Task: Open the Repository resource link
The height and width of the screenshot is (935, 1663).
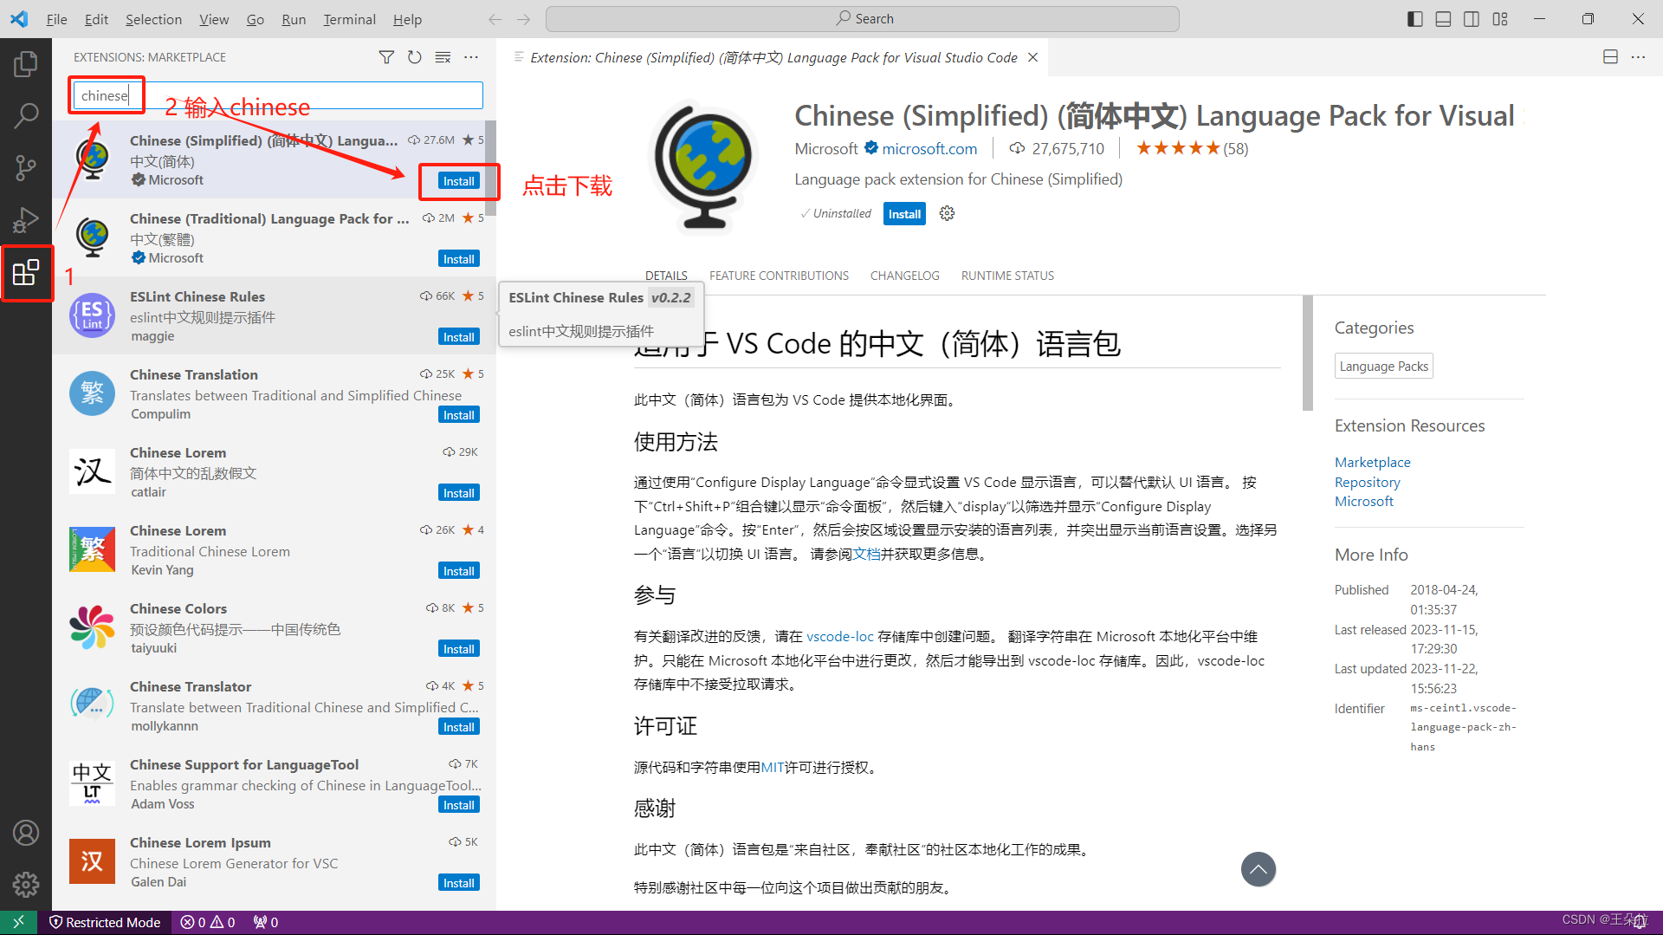Action: pos(1367,482)
